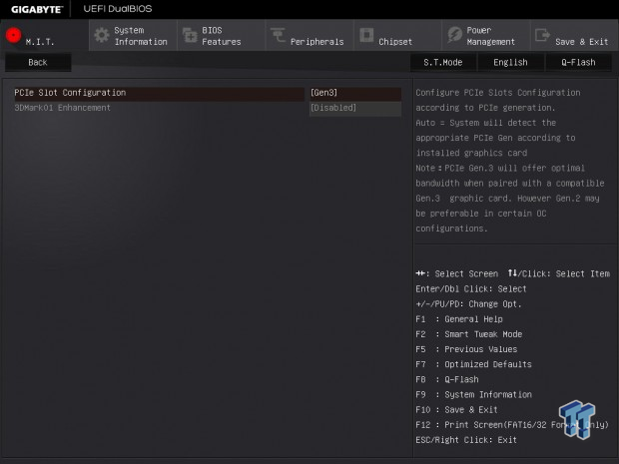
Task: Click the F9 System Information help line
Action: (473, 394)
